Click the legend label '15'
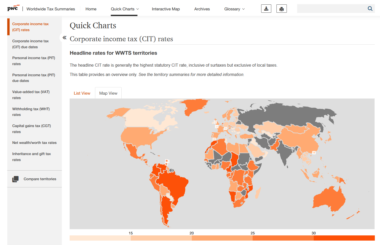Viewport: 380px width, 245px height. [131, 233]
